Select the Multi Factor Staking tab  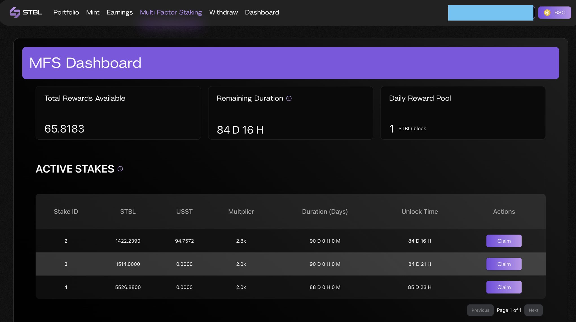coord(171,12)
